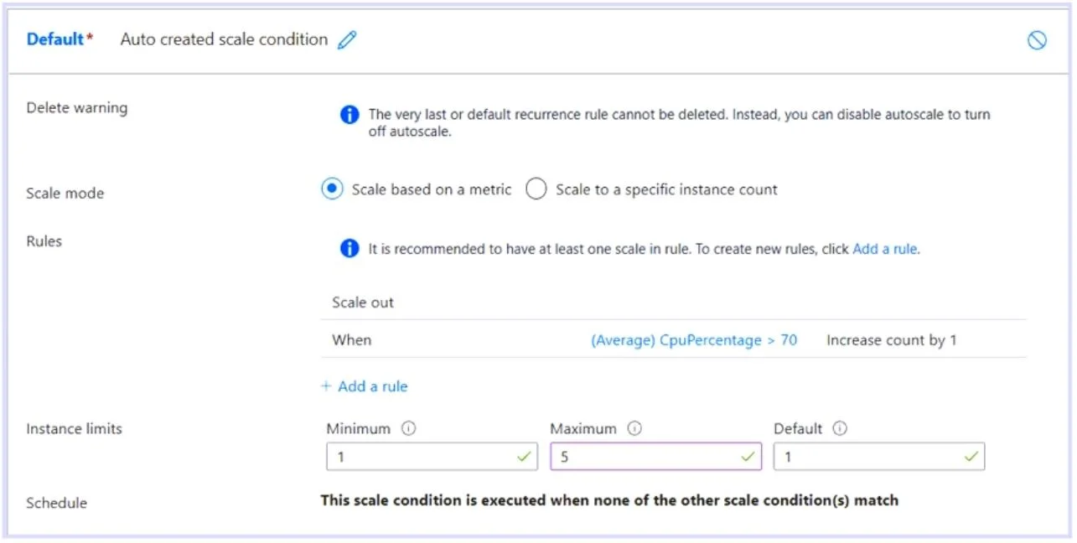Click the Auto created scale condition name
Viewport: 1077px width, 543px height.
[x=224, y=39]
